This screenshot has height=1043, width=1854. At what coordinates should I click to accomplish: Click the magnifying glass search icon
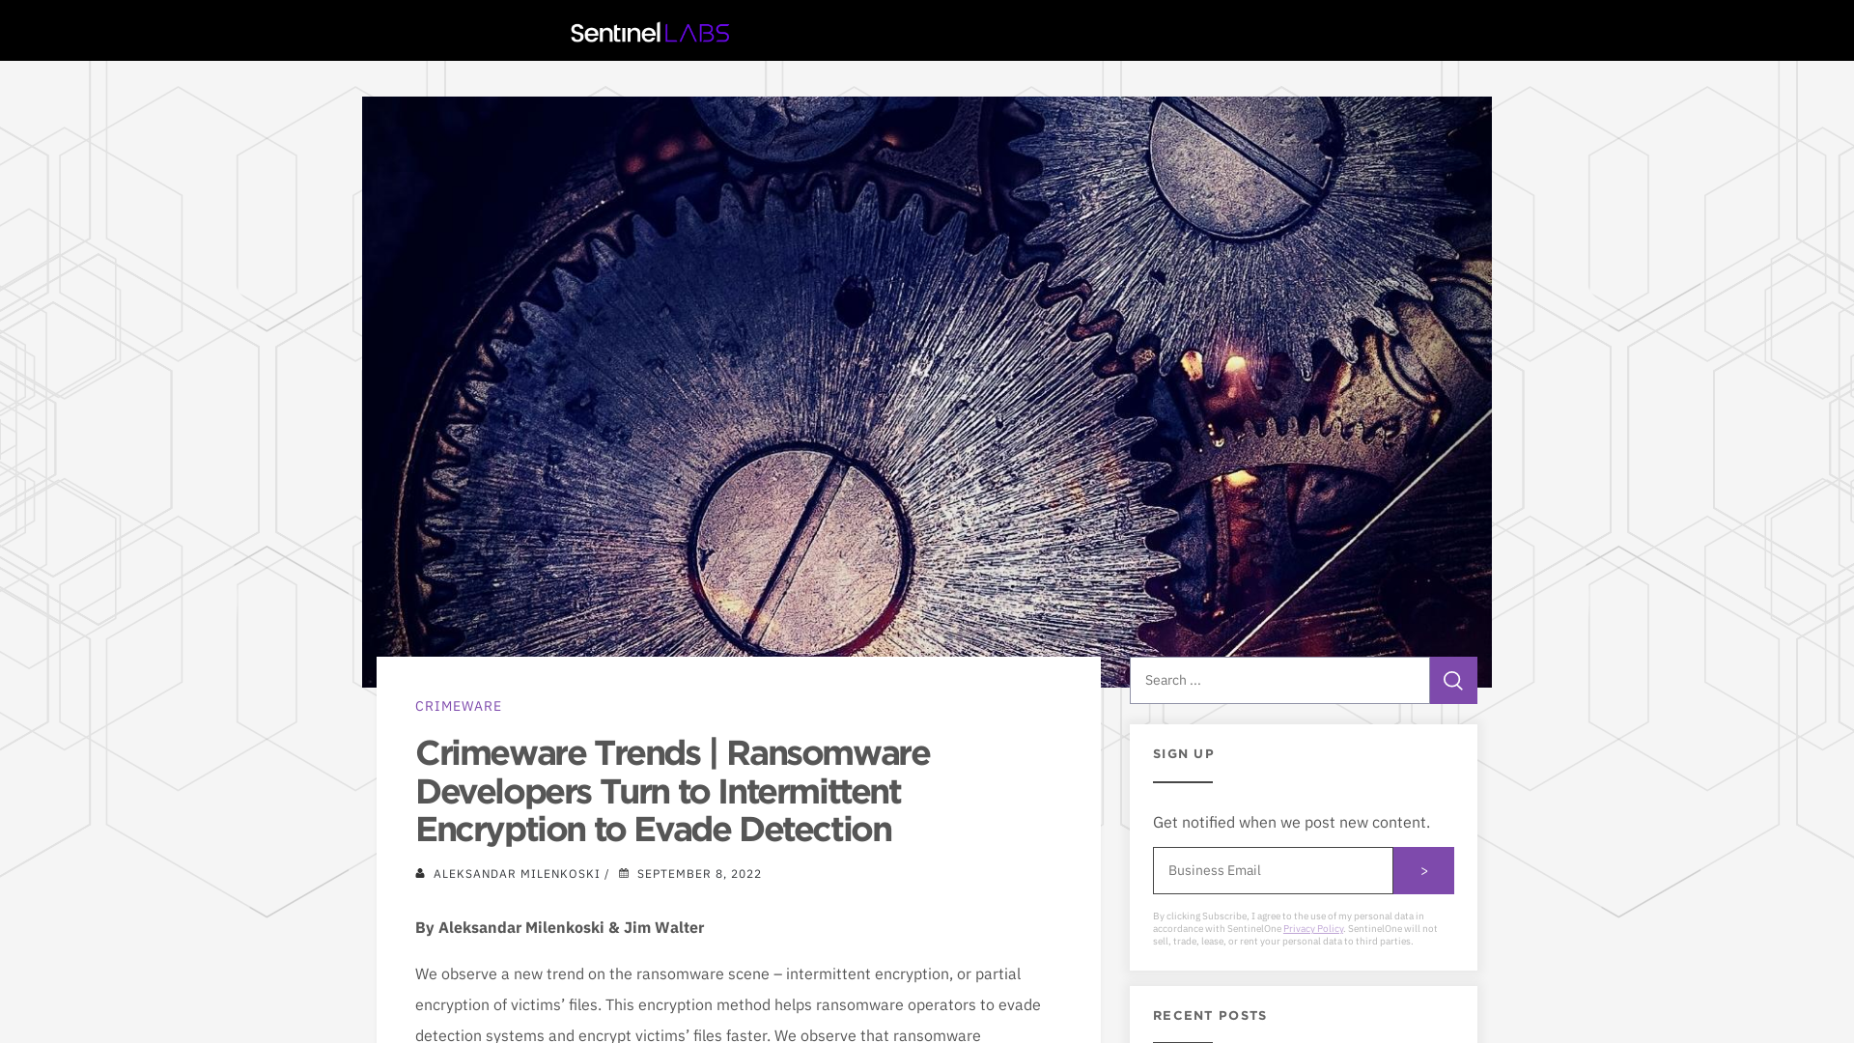[1452, 680]
